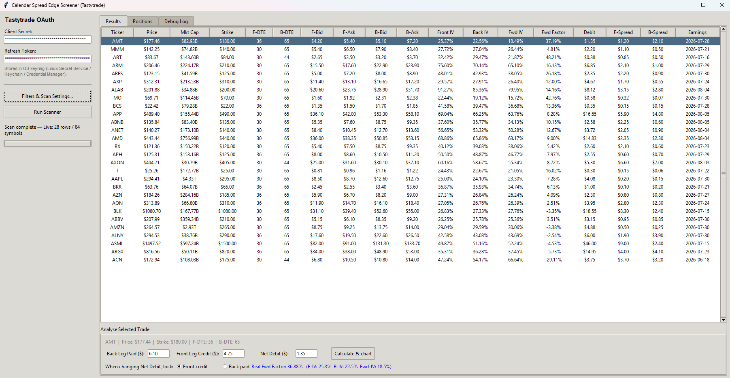Select the AMD ticker row
The width and height of the screenshot is (730, 378).
(411, 138)
